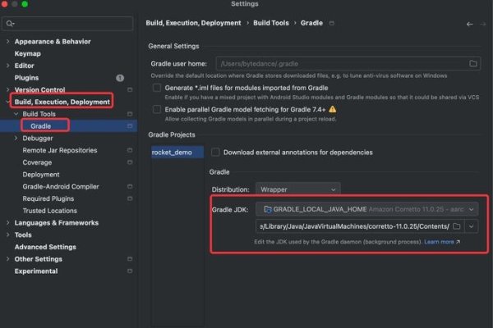Viewport: 493px width, 328px height.
Task: Open the Plugins settings page
Action: 27,78
